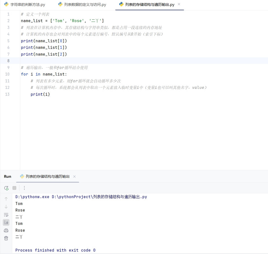268x254 pixels.
Task: Click line number 13 in gutter
Action: click(7, 94)
